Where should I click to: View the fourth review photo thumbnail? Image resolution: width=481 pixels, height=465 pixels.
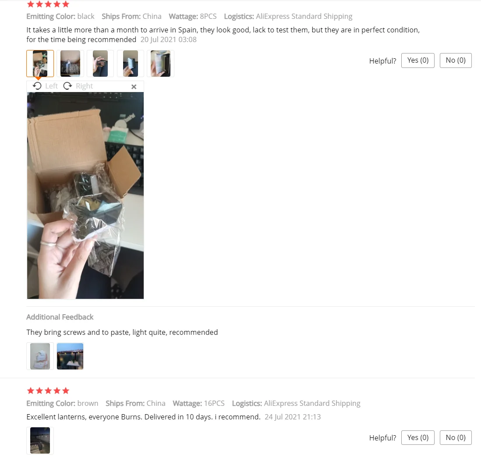pyautogui.click(x=131, y=64)
